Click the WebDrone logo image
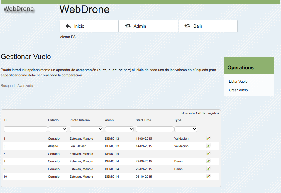The height and width of the screenshot is (193, 281). (19, 9)
